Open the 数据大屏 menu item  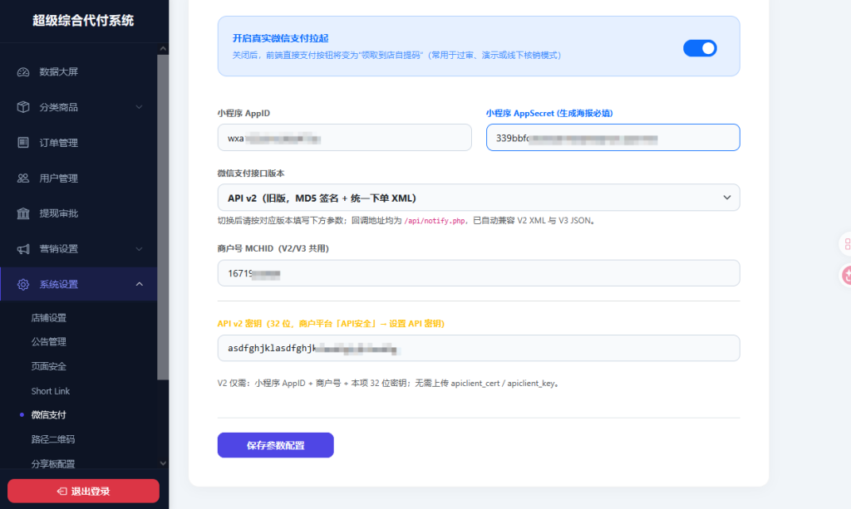pos(79,72)
